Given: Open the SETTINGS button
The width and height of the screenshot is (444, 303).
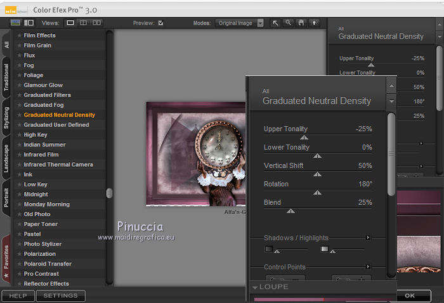Looking at the screenshot, I should click(61, 295).
